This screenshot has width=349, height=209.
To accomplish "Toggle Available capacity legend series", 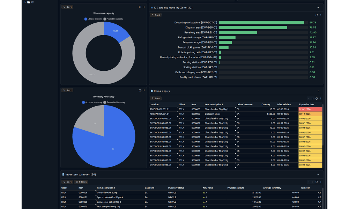I will click(x=113, y=19).
